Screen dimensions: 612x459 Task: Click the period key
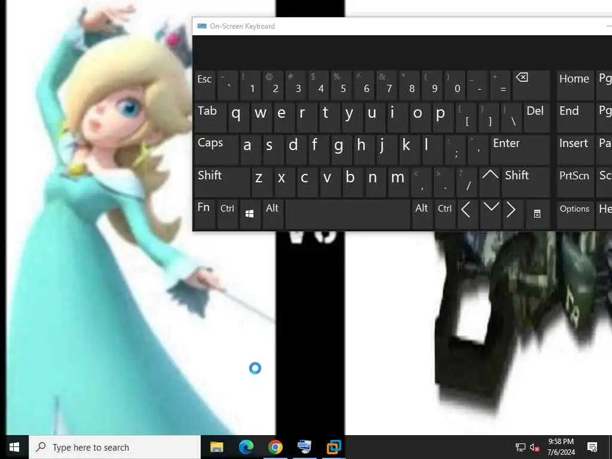[x=444, y=182]
